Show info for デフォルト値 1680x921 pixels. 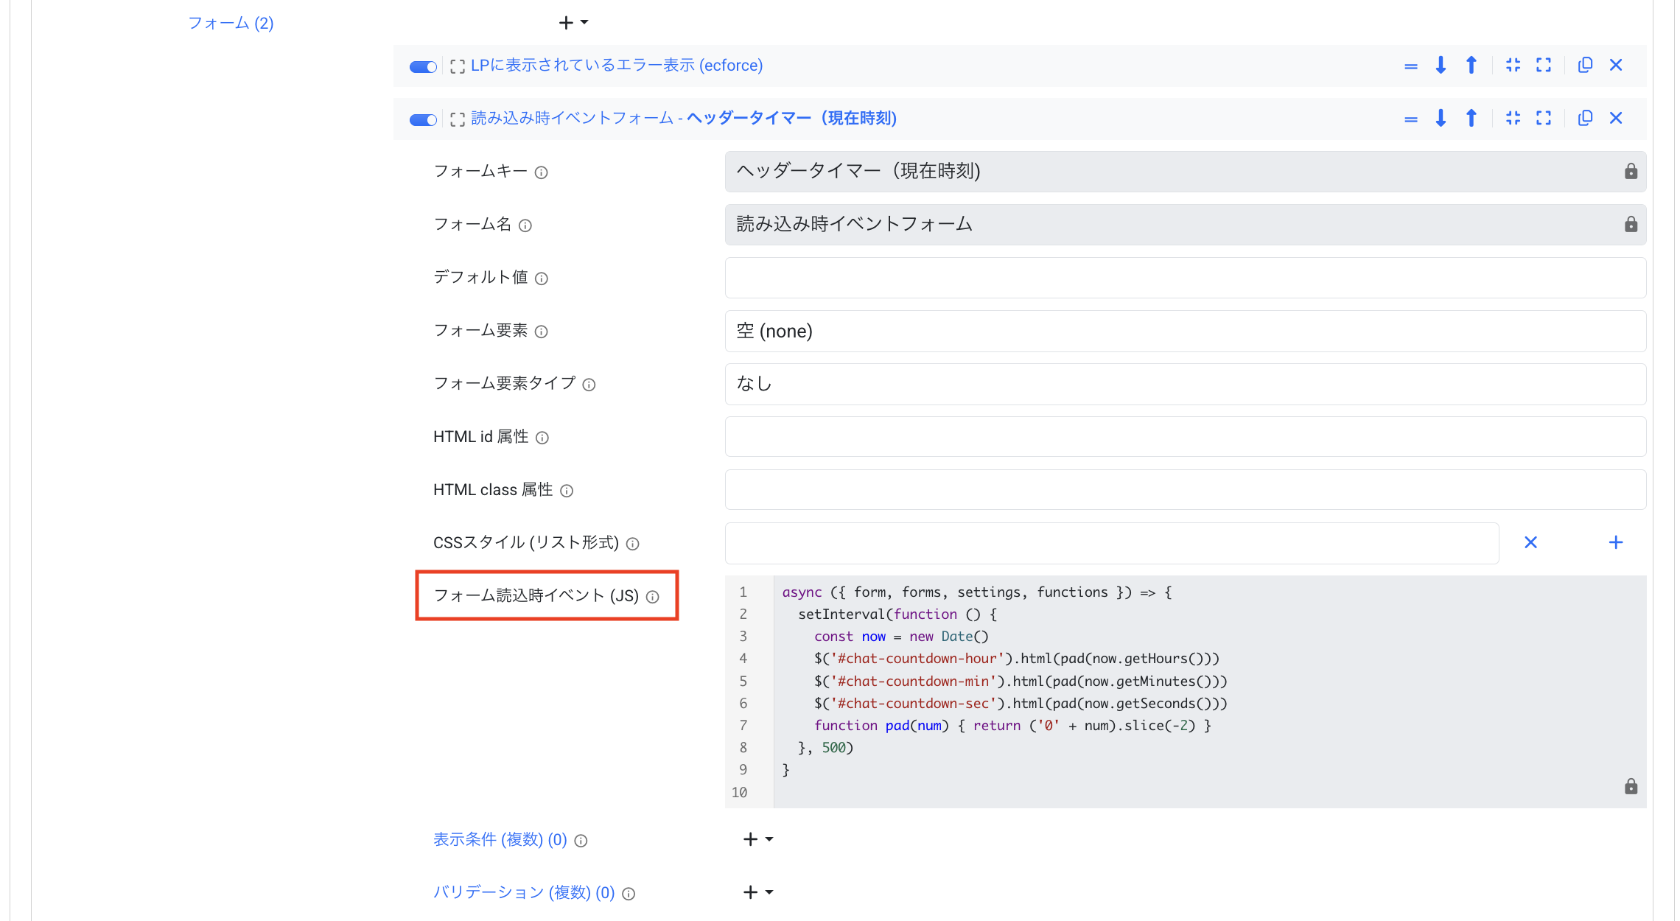coord(541,279)
